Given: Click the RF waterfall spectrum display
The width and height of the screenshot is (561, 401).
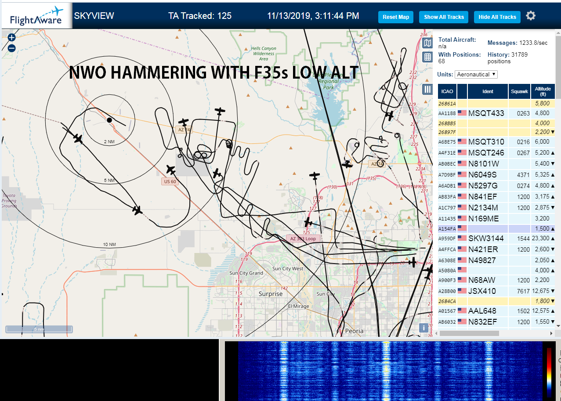Looking at the screenshot, I should tap(390, 371).
